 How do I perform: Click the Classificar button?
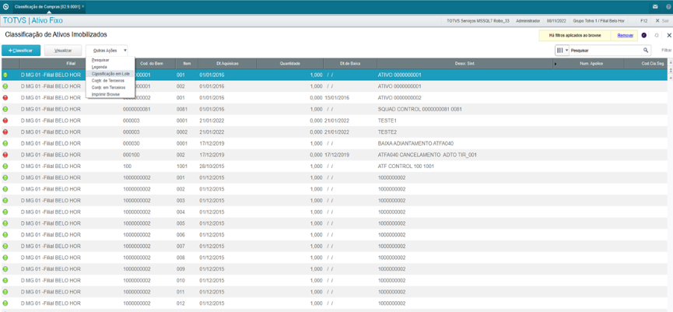click(x=21, y=51)
